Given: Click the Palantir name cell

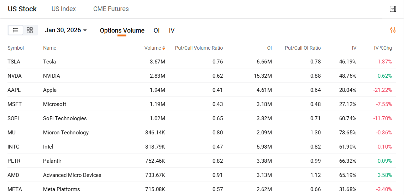Looking at the screenshot, I should (52, 161).
